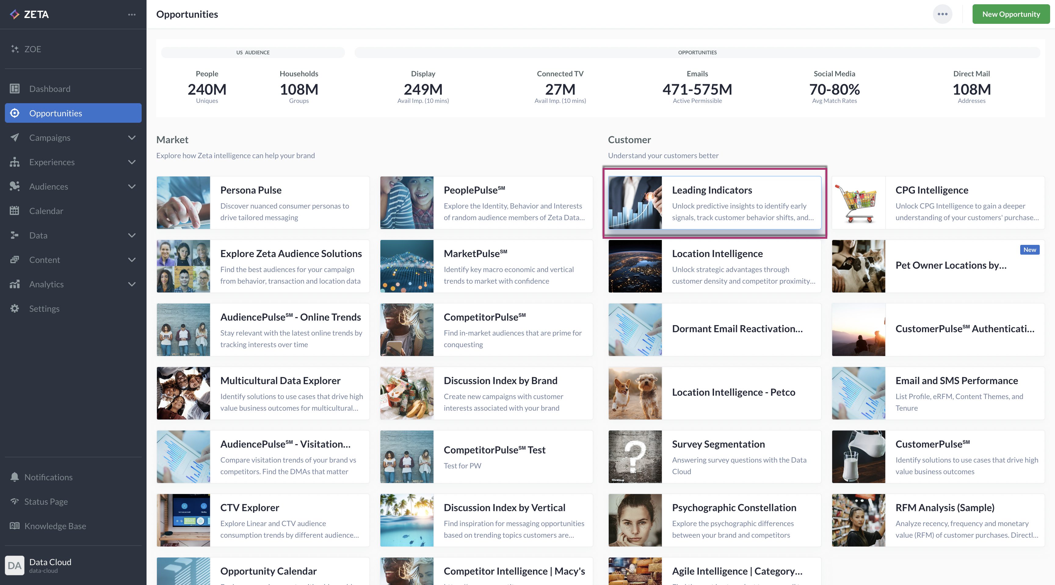Open Dashboard via its sidebar icon

click(x=15, y=89)
